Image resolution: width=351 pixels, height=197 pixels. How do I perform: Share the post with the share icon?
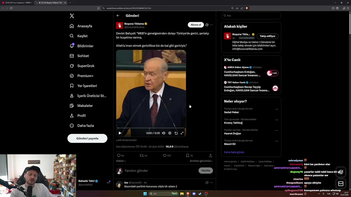[x=211, y=155]
